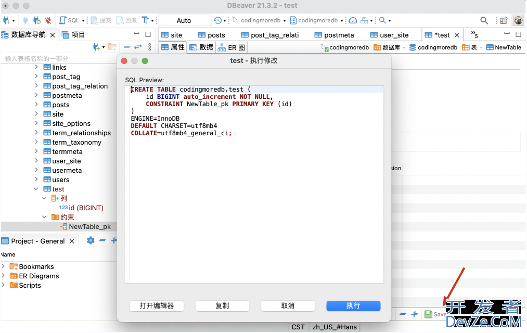
Task: Select the DBeaver perspective beaver icon
Action: (x=518, y=20)
